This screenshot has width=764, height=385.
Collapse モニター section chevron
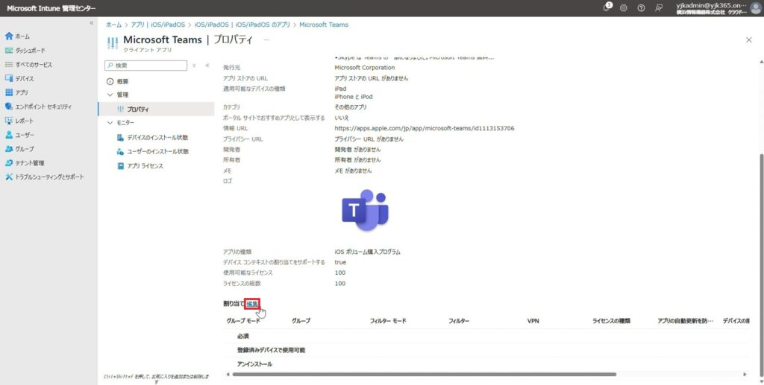[x=110, y=123]
